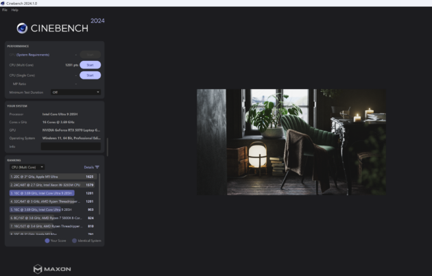Viewport: 432px width, 276px height.
Task: Open the Help menu
Action: pyautogui.click(x=14, y=10)
